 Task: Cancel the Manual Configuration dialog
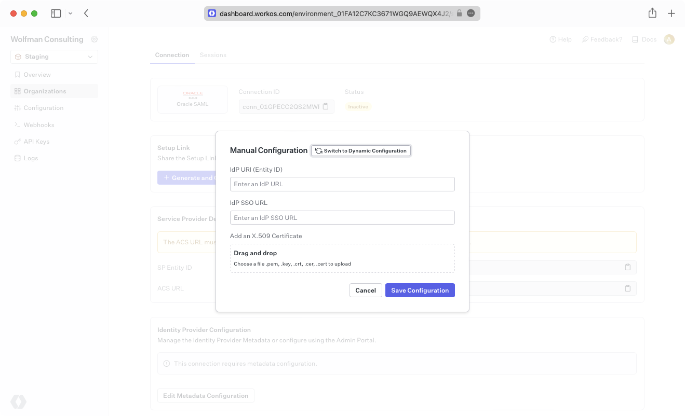[x=365, y=290]
